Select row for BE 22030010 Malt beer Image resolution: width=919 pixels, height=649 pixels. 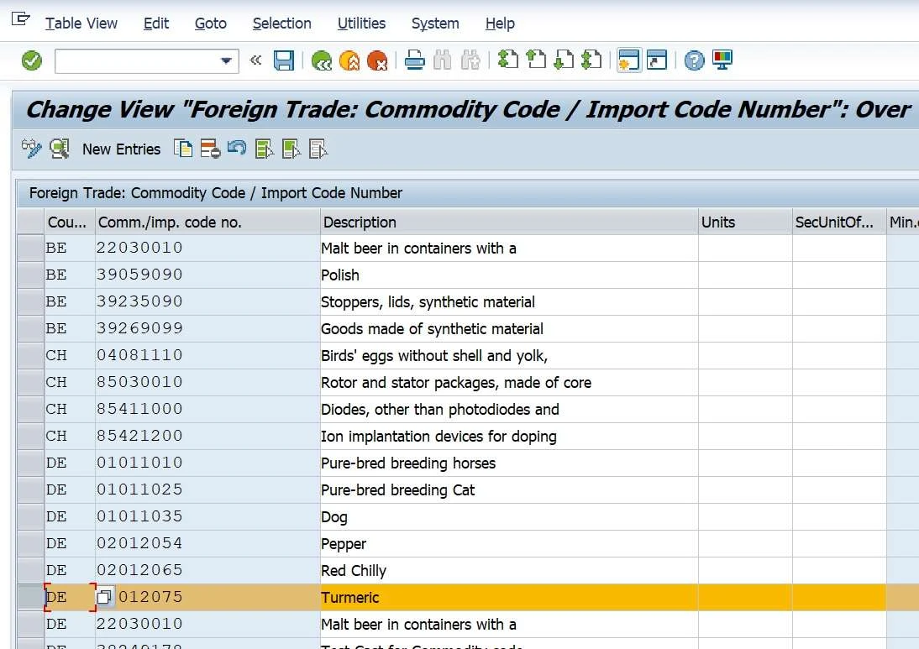(x=30, y=249)
